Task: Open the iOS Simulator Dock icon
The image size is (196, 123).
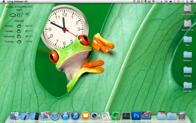Action: pos(35,116)
